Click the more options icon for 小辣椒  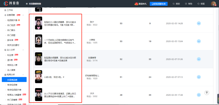pyautogui.click(x=199, y=41)
